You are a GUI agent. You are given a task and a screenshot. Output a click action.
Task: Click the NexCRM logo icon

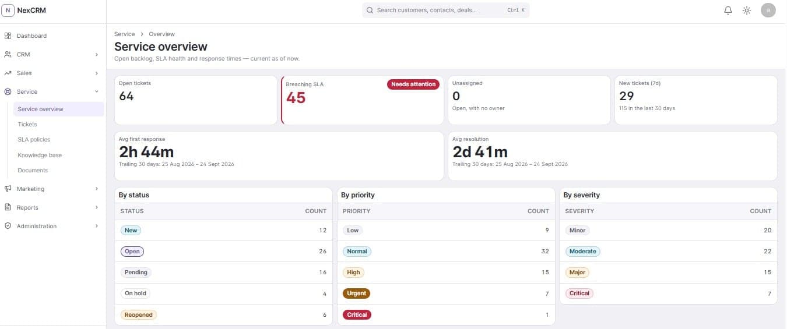tap(9, 10)
